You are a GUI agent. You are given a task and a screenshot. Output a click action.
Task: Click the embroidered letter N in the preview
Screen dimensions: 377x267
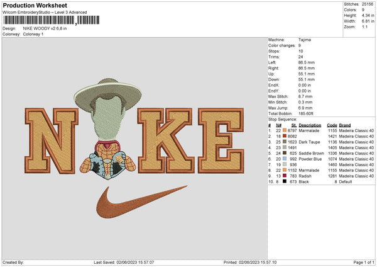[52, 140]
